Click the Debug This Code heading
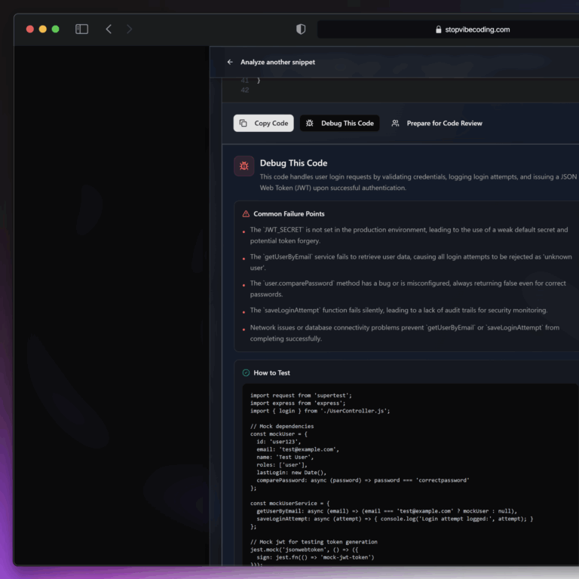This screenshot has width=579, height=579. 293,163
